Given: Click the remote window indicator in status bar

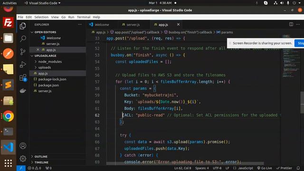Looking at the screenshot, I should coord(21,168).
